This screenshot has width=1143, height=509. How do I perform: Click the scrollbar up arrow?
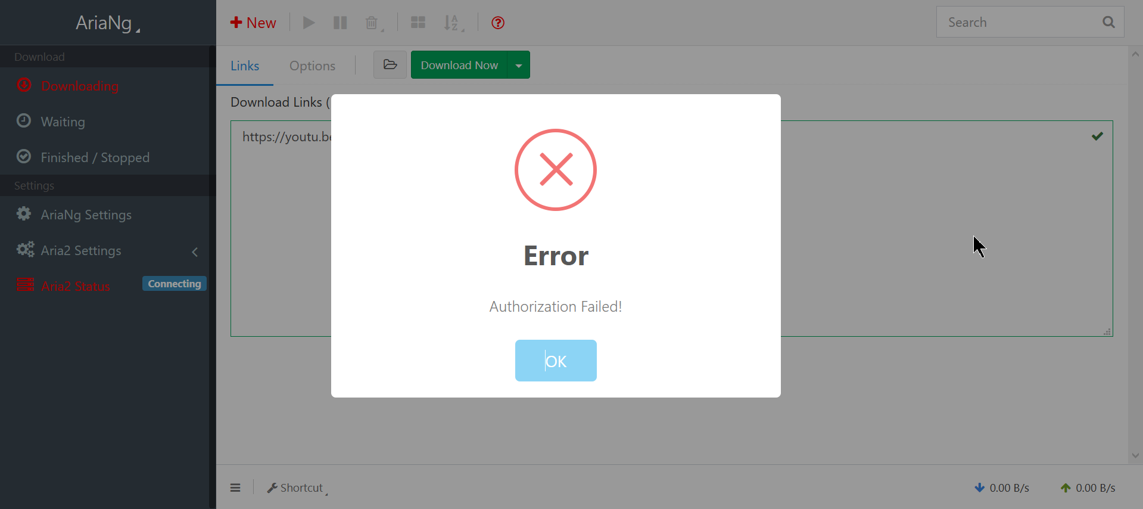click(x=1135, y=54)
